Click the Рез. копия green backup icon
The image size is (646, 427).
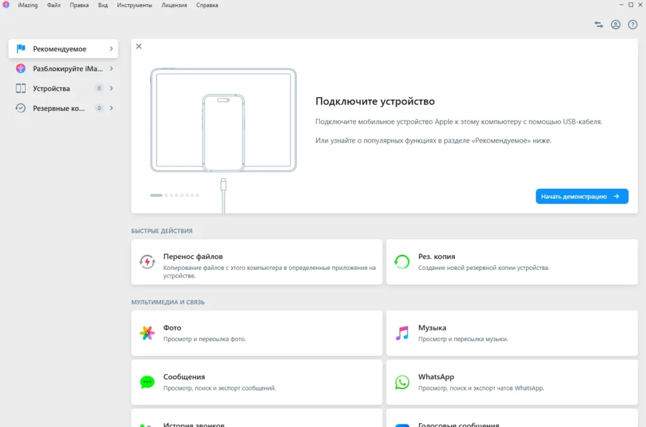(402, 262)
